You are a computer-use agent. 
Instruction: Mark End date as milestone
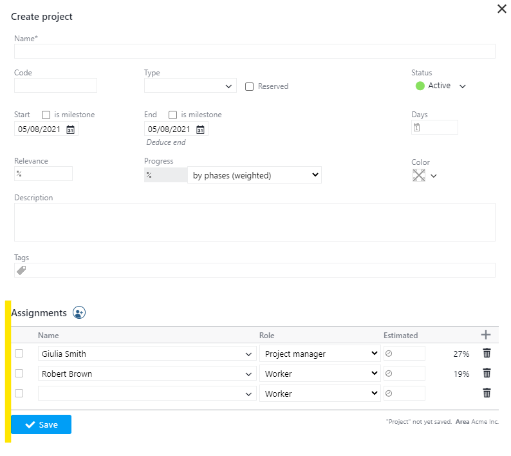click(172, 115)
